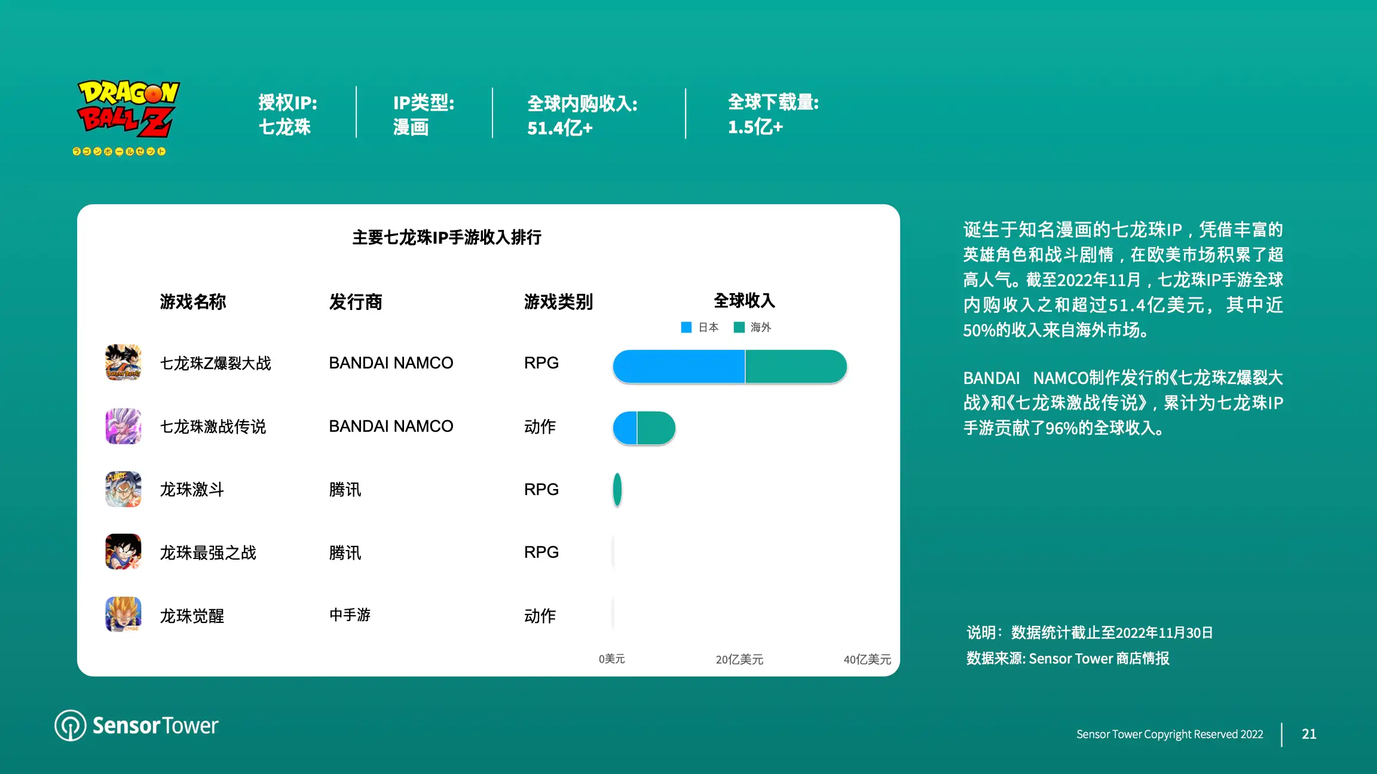Click the 游戏类别 column header

tap(558, 302)
